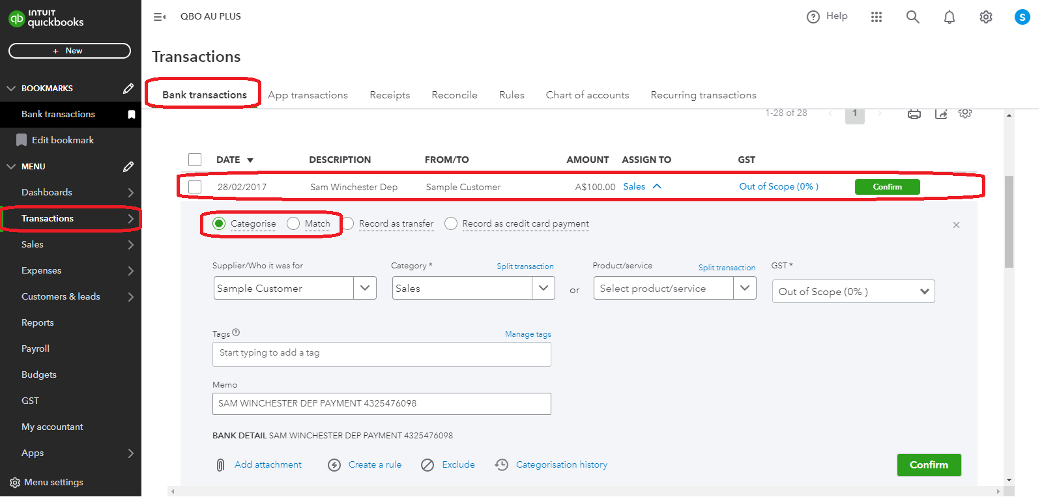1042x497 pixels.
Task: Open the Chart of accounts tab
Action: 587,95
